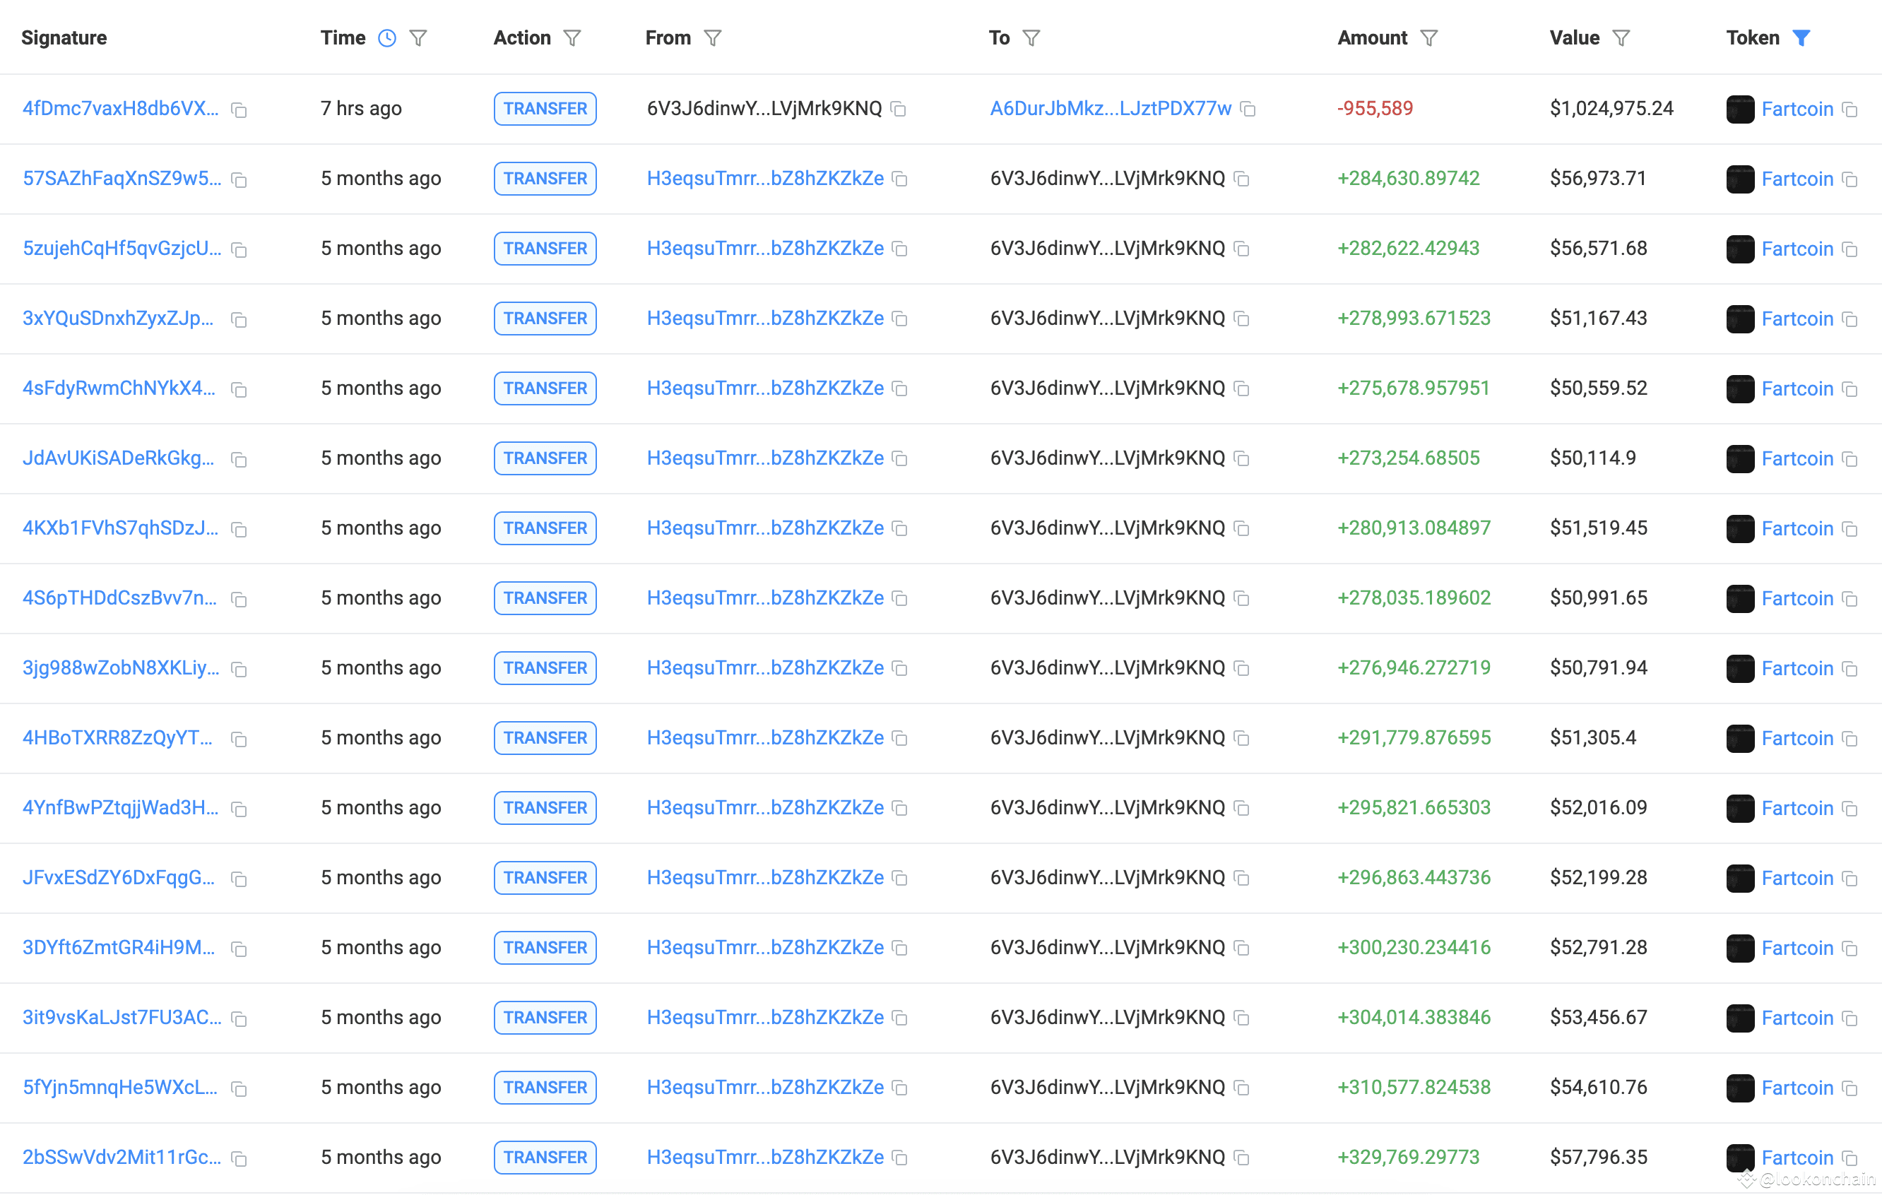Screen dimensions: 1882x1195
Task: Click the To column filter icon
Action: (1031, 38)
